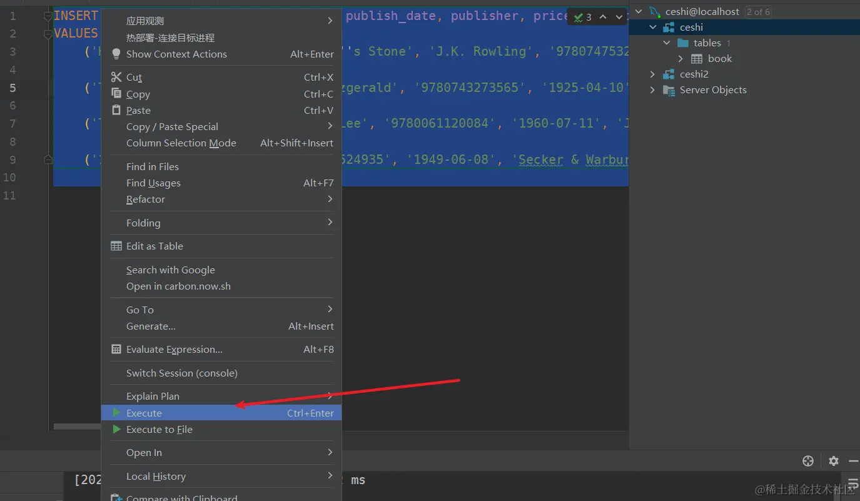Click the publisher column name
Image resolution: width=860 pixels, height=501 pixels.
point(485,16)
